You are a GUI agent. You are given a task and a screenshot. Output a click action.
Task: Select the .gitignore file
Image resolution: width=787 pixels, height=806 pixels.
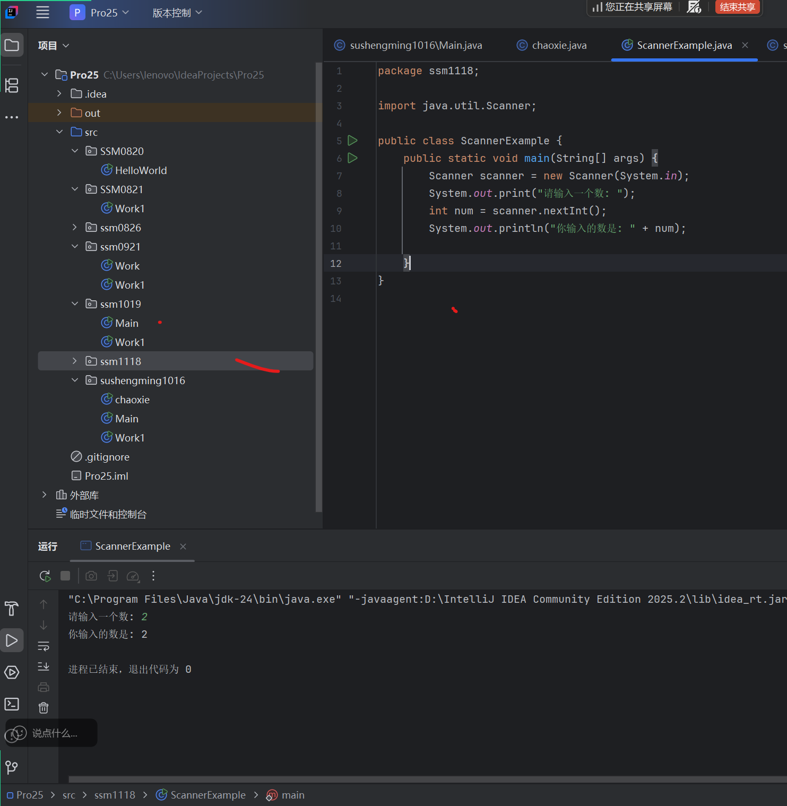100,456
